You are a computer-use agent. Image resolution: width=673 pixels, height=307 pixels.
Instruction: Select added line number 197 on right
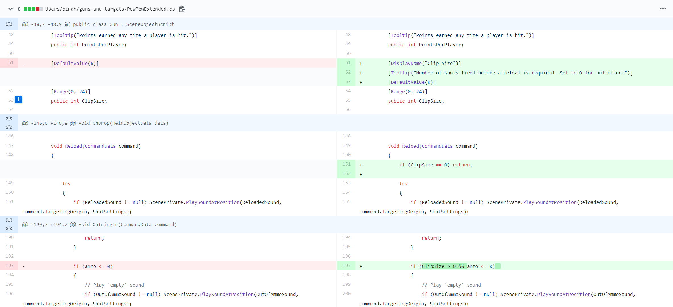click(x=346, y=266)
